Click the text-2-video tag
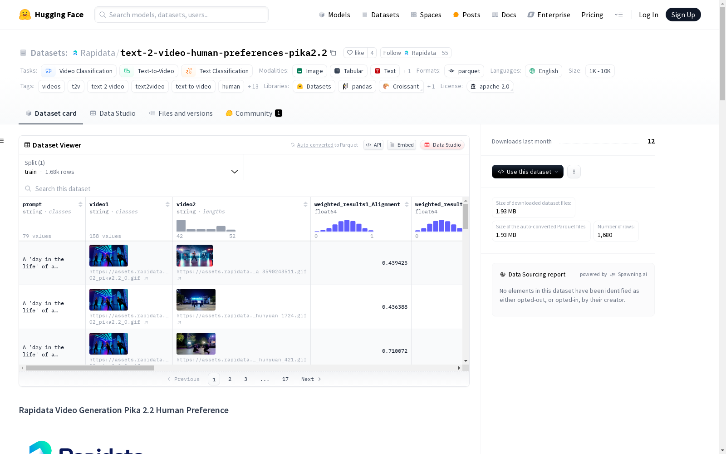Image resolution: width=726 pixels, height=454 pixels. point(108,86)
